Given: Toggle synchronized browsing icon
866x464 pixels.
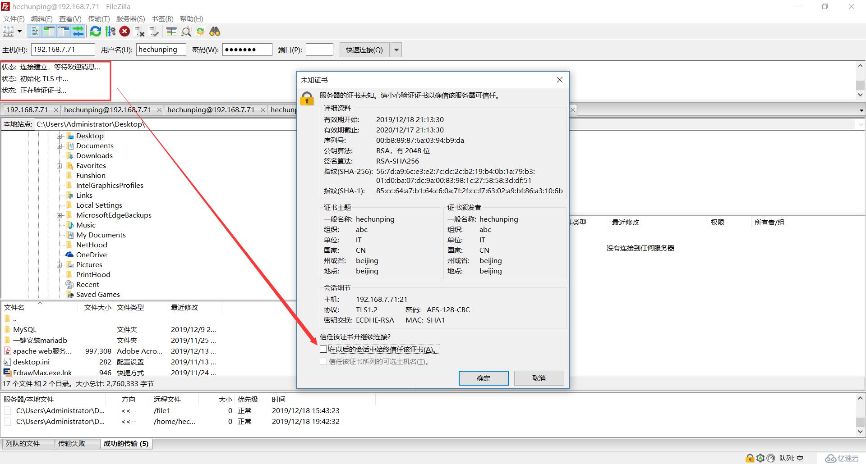Looking at the screenshot, I should 200,32.
